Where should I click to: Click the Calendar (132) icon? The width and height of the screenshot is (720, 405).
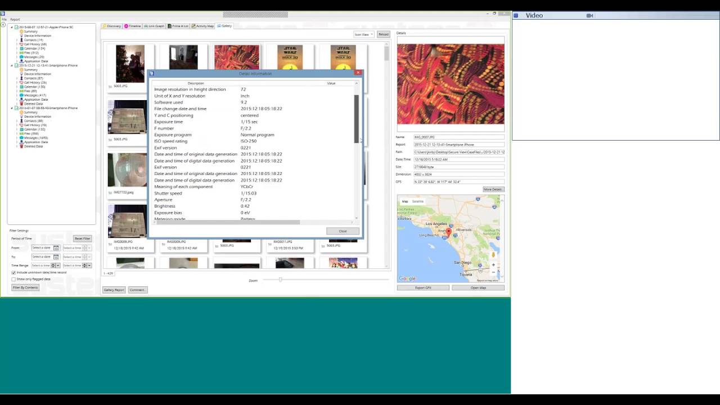21,129
